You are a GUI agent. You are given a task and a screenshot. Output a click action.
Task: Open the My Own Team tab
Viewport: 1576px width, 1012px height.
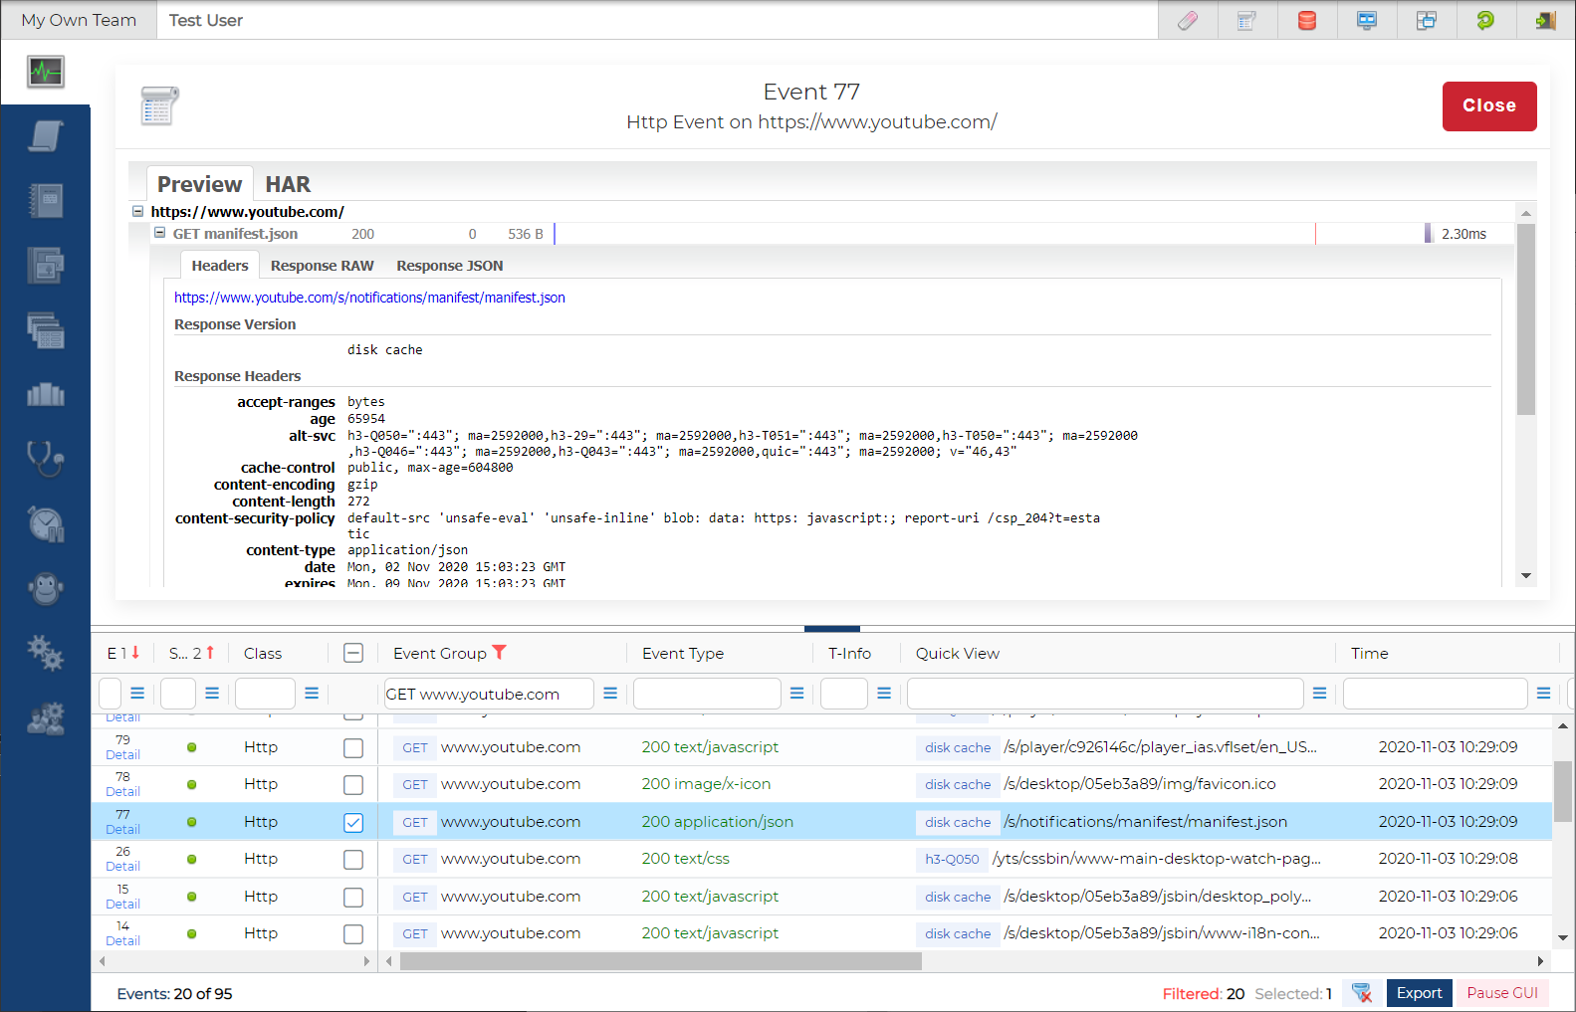[79, 20]
